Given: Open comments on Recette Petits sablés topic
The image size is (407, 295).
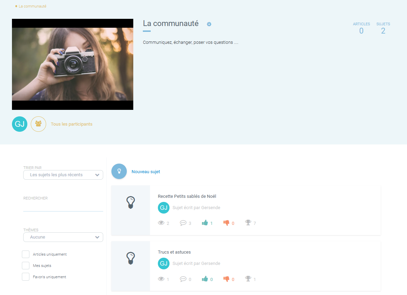Looking at the screenshot, I should pyautogui.click(x=183, y=223).
